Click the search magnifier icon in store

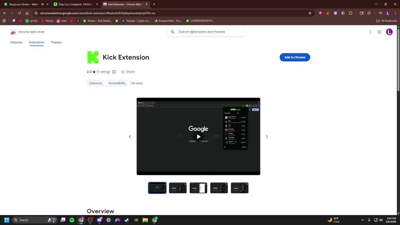[x=172, y=32]
